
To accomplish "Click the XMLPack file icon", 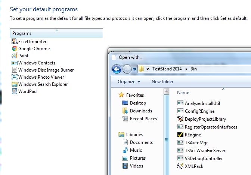I will click(180, 166).
